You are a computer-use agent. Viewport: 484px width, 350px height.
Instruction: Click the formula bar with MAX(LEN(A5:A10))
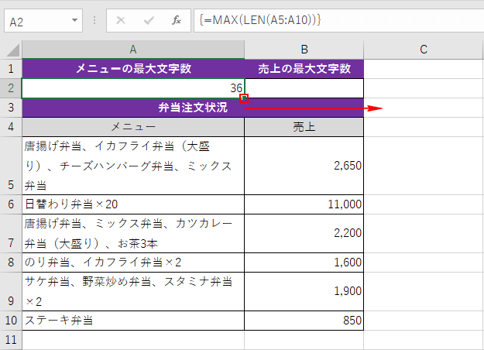coord(338,20)
